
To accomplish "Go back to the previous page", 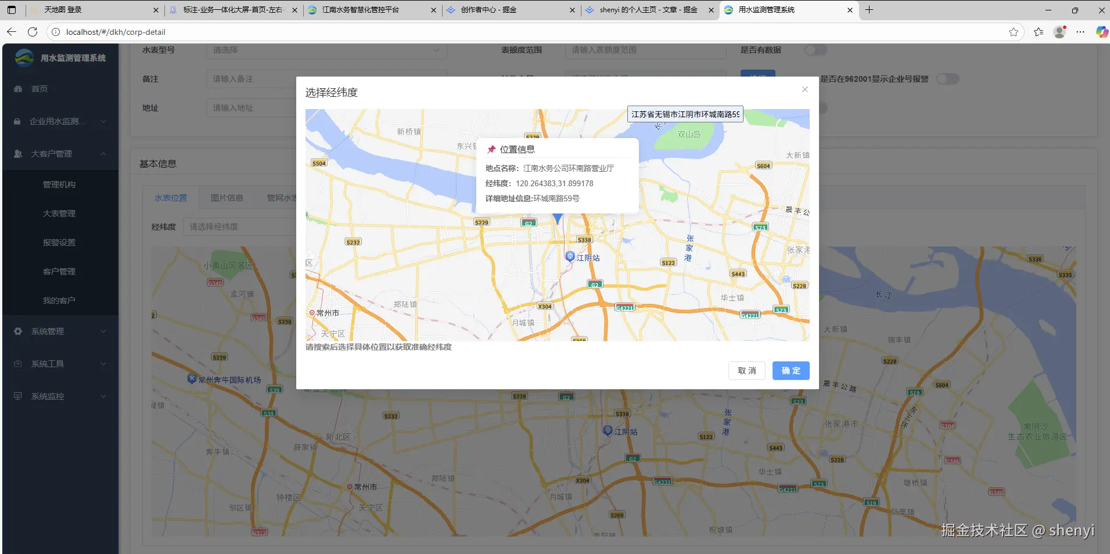I will pyautogui.click(x=12, y=32).
